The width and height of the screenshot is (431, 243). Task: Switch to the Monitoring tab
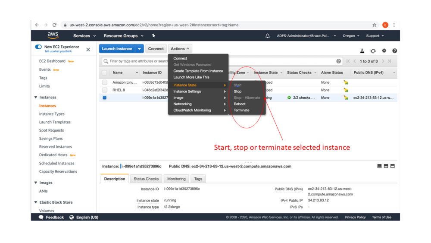[x=176, y=179]
